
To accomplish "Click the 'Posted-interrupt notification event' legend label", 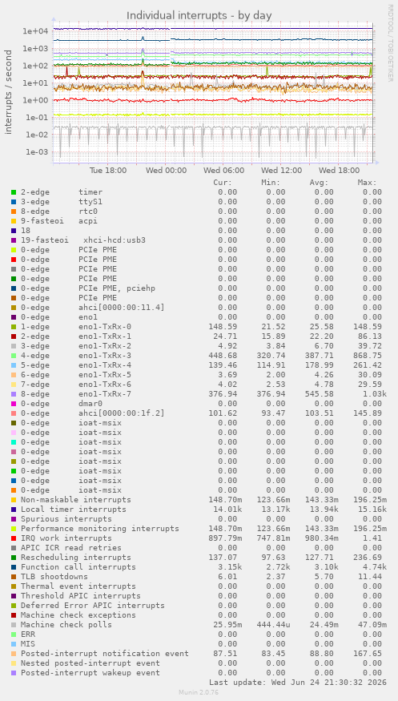I will [x=105, y=654].
